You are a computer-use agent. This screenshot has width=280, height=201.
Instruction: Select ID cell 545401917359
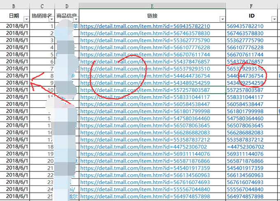click(252, 168)
